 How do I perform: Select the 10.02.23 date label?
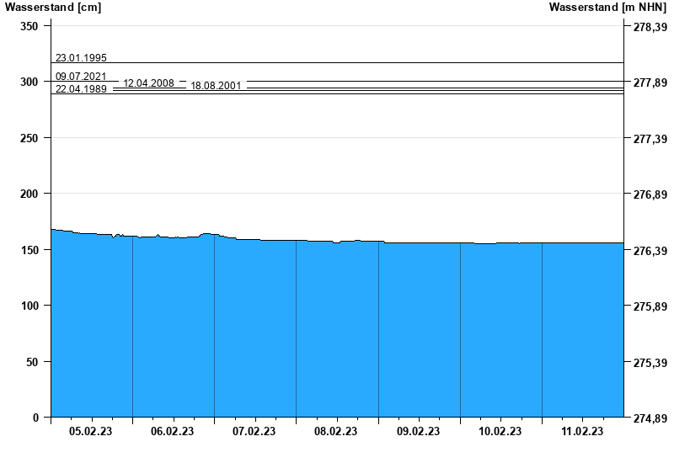tap(500, 432)
